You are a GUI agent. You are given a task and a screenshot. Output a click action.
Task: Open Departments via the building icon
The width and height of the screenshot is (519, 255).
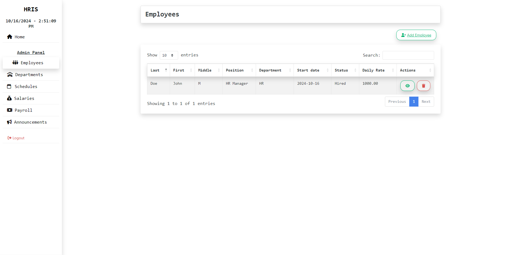coord(10,74)
